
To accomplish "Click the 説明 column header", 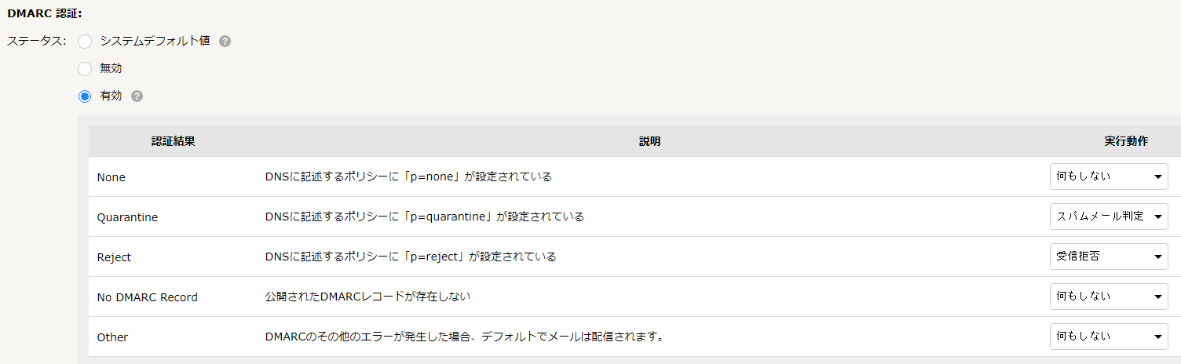I will coord(649,141).
